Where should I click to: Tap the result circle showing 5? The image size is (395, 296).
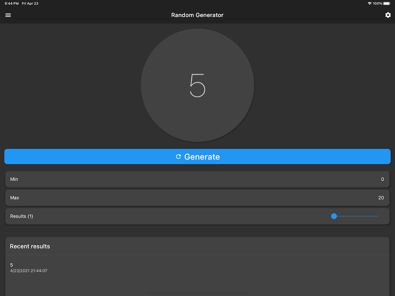click(x=197, y=85)
